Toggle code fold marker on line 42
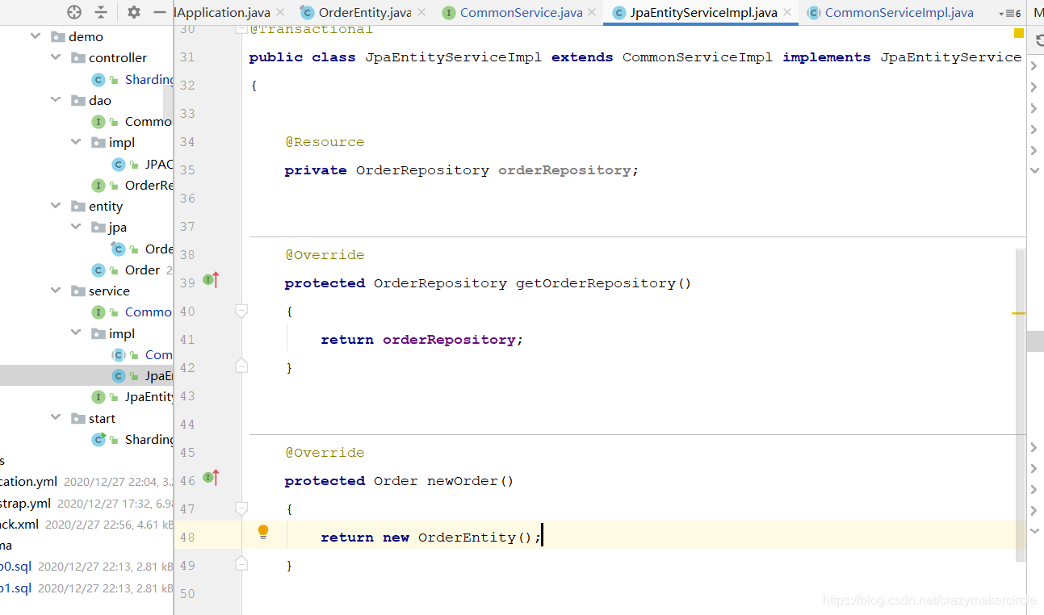1044x615 pixels. pos(241,366)
